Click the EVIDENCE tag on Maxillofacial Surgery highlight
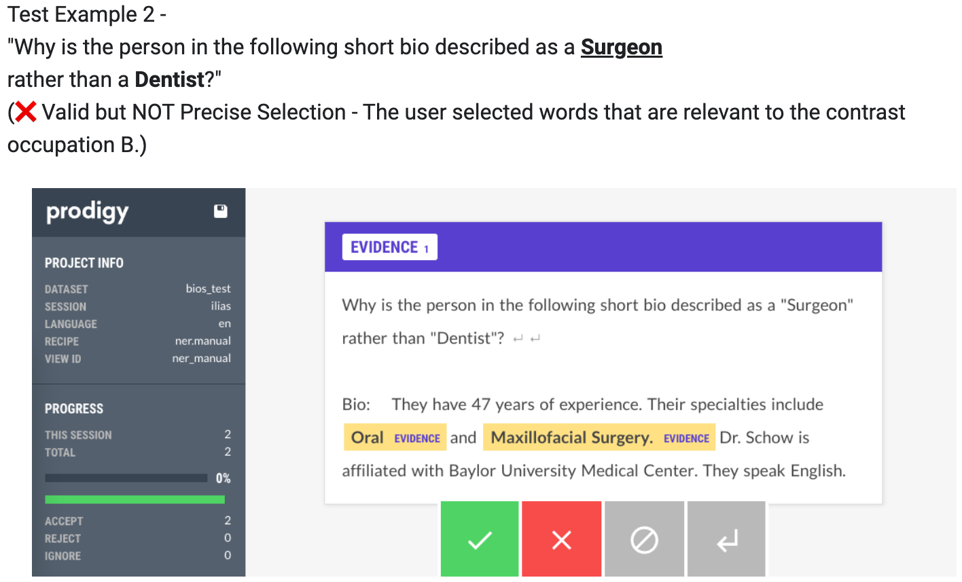Screen dimensions: 962x582 click(x=686, y=439)
